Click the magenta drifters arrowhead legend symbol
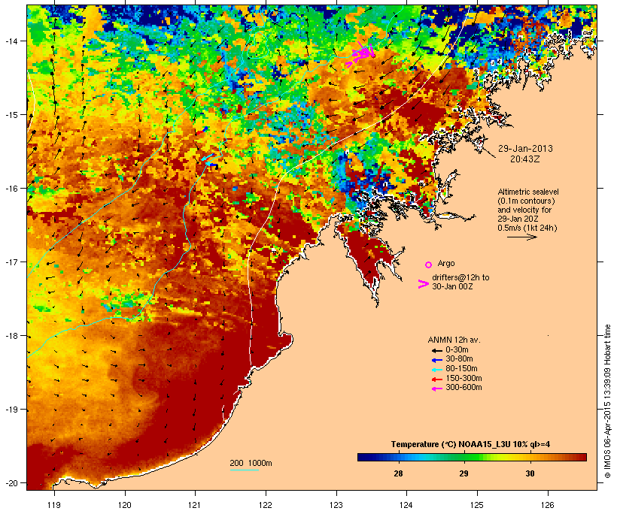 coord(423,284)
